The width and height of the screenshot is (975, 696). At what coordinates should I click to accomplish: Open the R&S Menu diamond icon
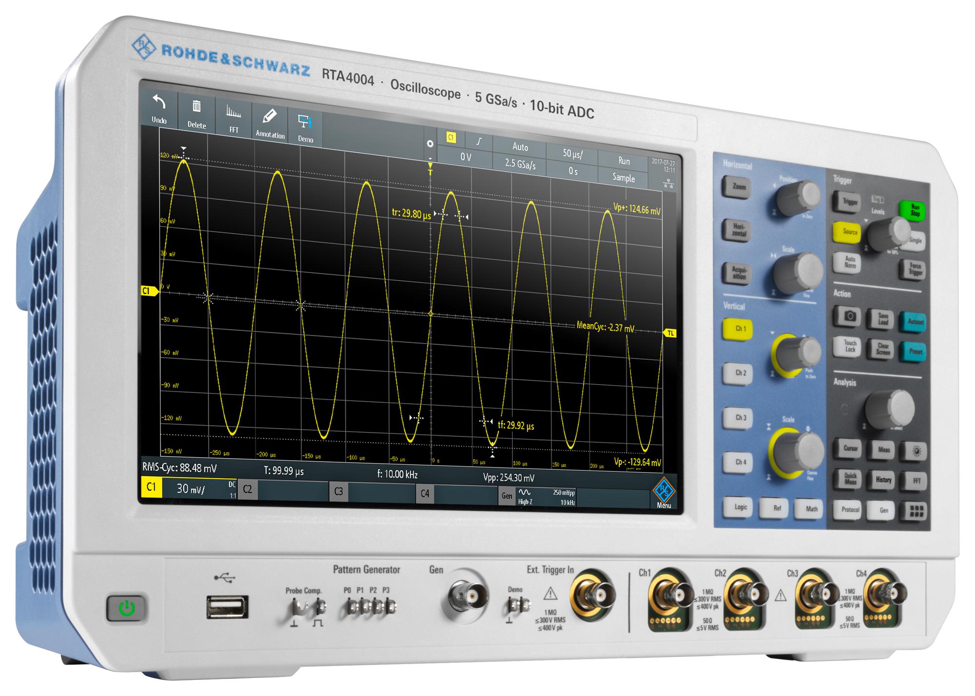point(663,491)
